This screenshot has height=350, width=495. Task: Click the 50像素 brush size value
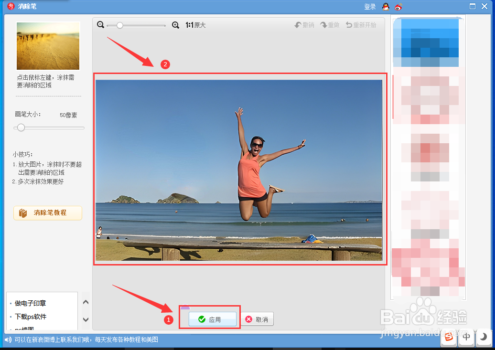click(x=68, y=115)
